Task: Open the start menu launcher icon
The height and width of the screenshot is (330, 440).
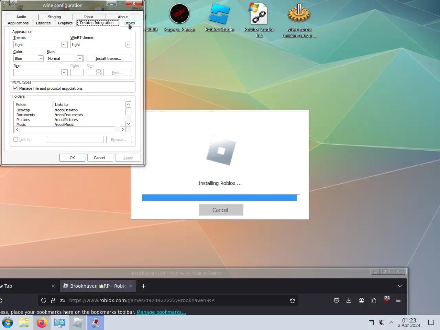Action: [x=8, y=322]
